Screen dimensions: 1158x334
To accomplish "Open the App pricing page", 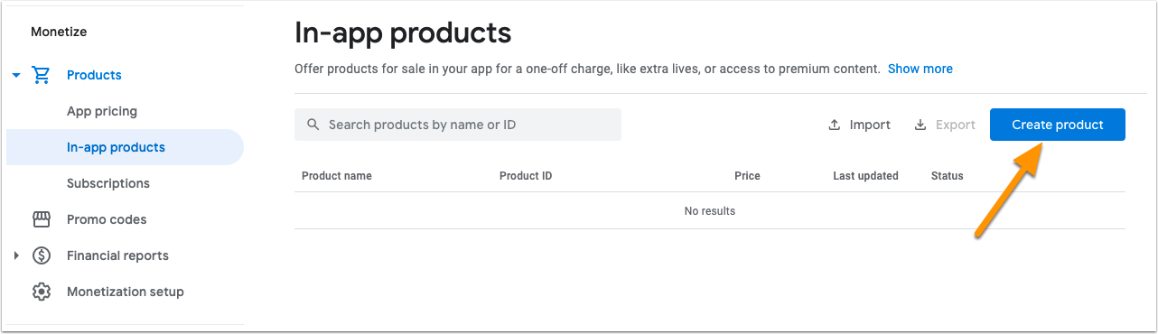I will [102, 111].
